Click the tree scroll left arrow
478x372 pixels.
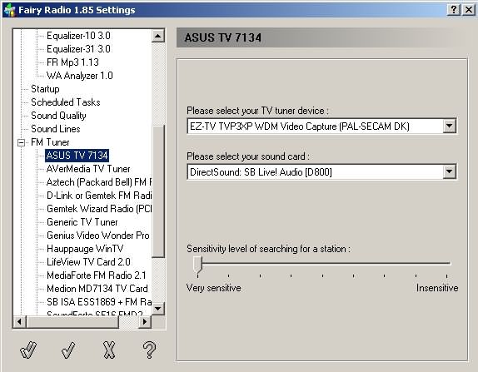coord(19,321)
